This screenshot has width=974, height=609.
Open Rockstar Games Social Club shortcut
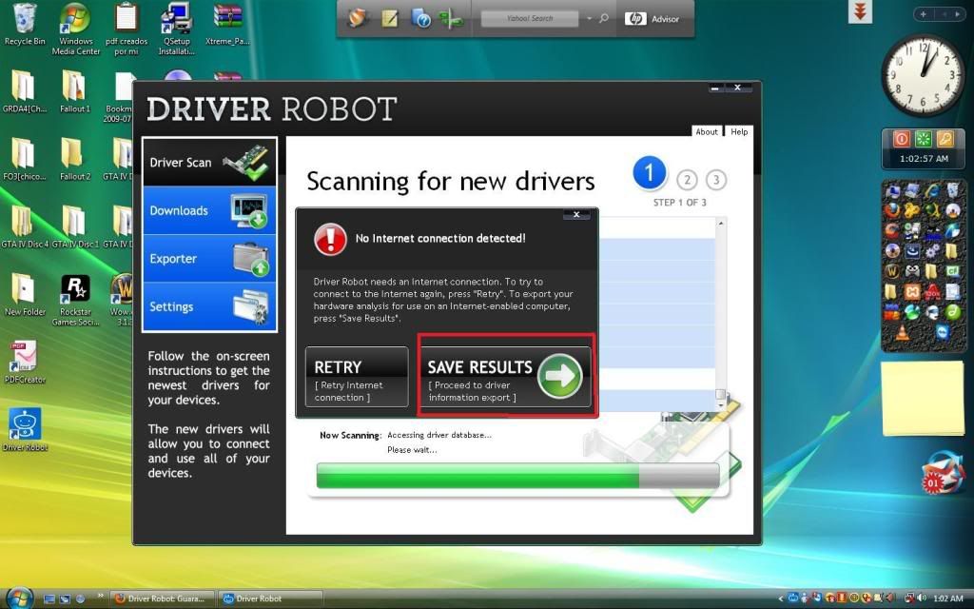click(x=76, y=300)
